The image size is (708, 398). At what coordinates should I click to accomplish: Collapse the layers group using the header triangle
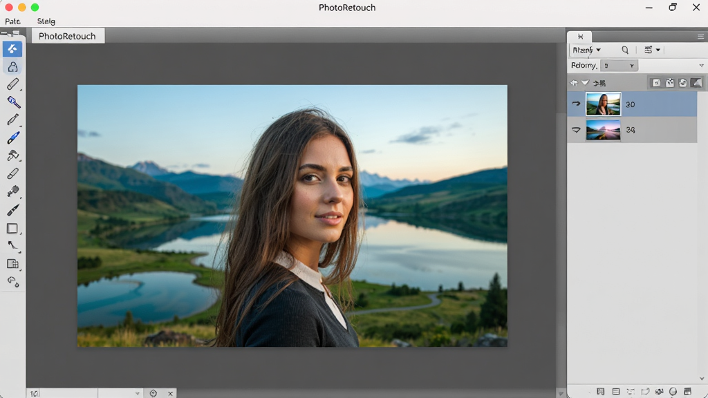585,83
